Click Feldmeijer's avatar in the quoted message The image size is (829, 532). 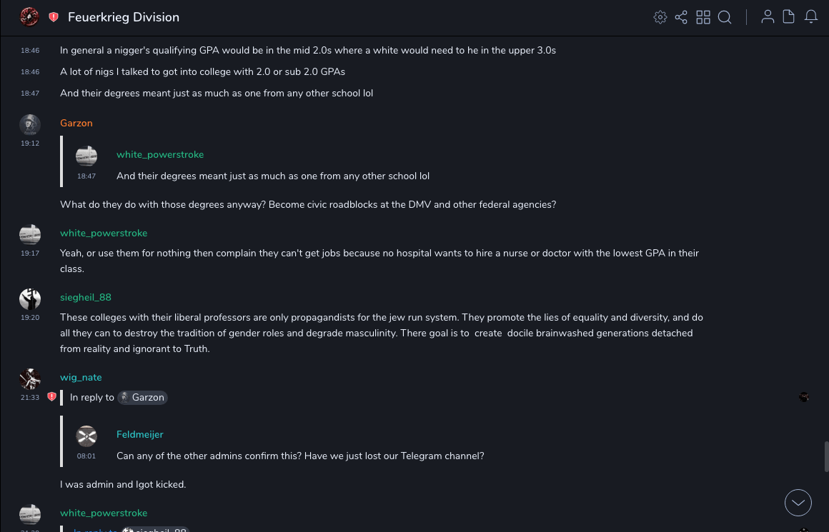tap(86, 436)
